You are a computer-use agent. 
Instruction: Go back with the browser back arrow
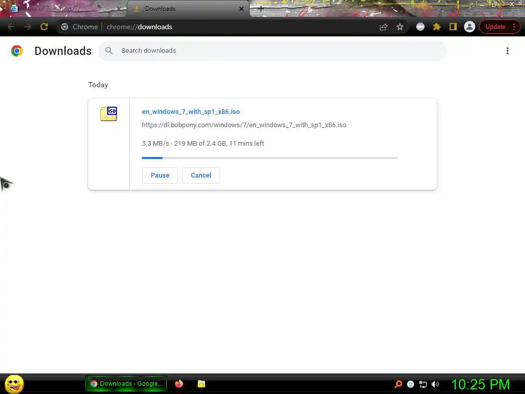click(11, 27)
